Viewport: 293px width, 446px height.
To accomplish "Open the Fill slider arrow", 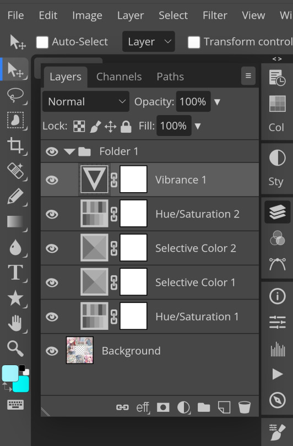I will point(198,126).
